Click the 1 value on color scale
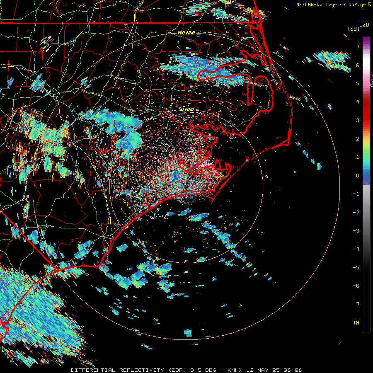Viewport: 373px width, 373px height. [x=358, y=157]
